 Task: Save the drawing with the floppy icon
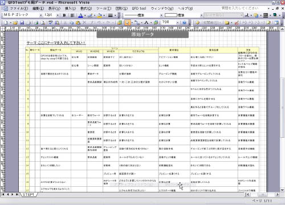coord(22,23)
